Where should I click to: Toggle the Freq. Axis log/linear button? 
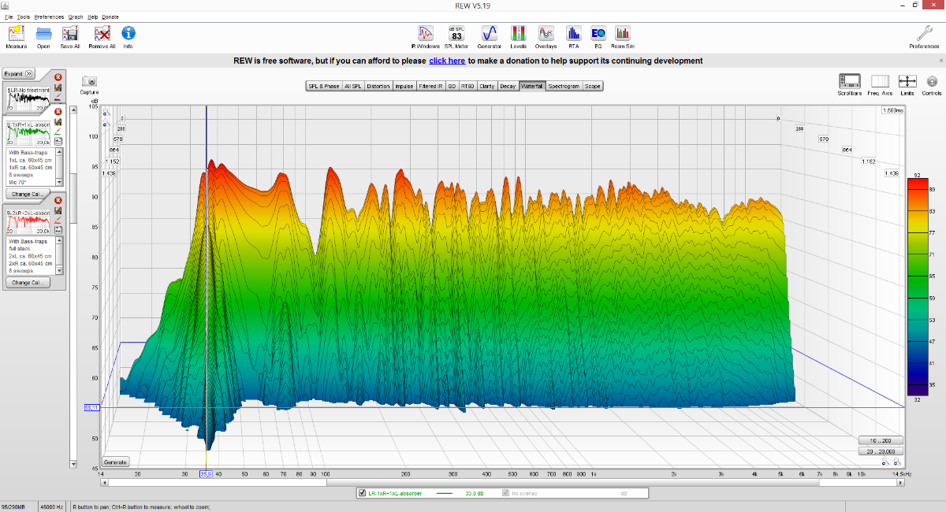click(x=880, y=82)
